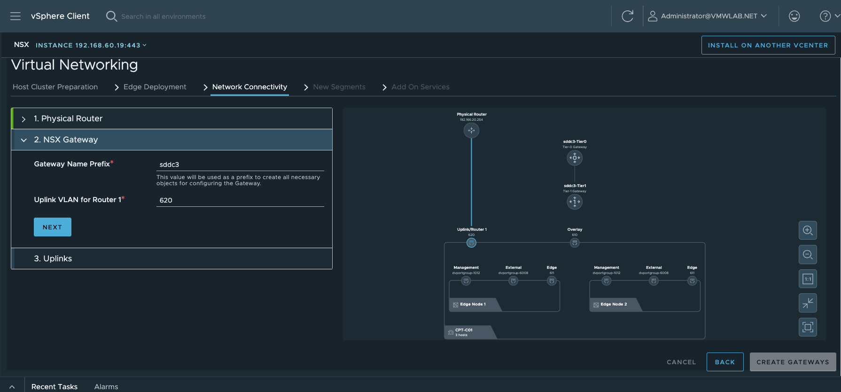This screenshot has height=392, width=841.
Task: Go to Host Cluster Preparation step
Action: tap(55, 87)
